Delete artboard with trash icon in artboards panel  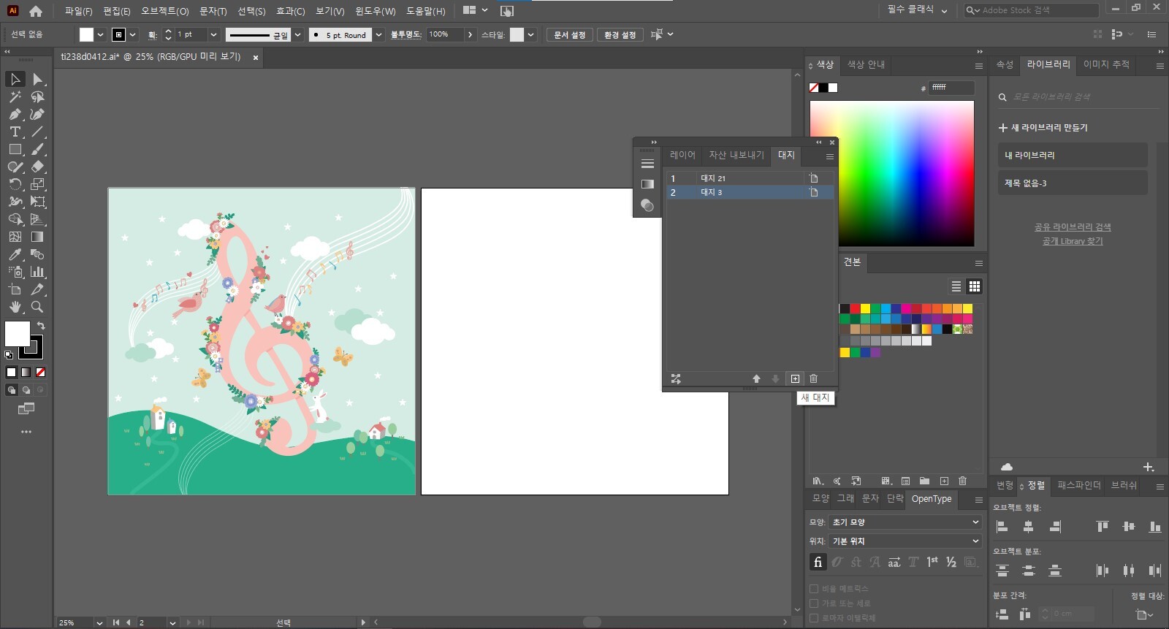pyautogui.click(x=813, y=378)
